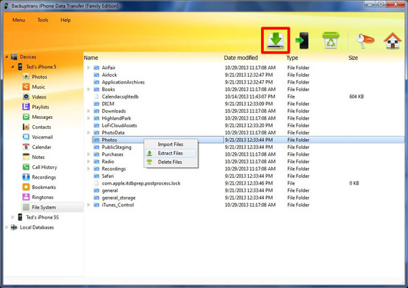
Task: Choose Import Files from context menu
Action: point(171,144)
